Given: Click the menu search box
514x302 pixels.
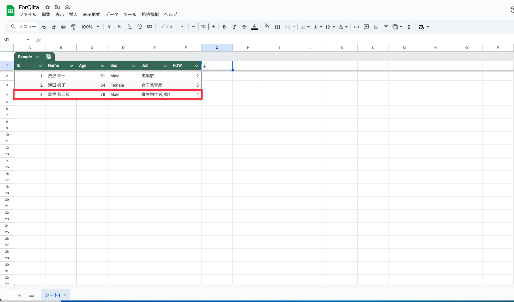Looking at the screenshot, I should (23, 27).
